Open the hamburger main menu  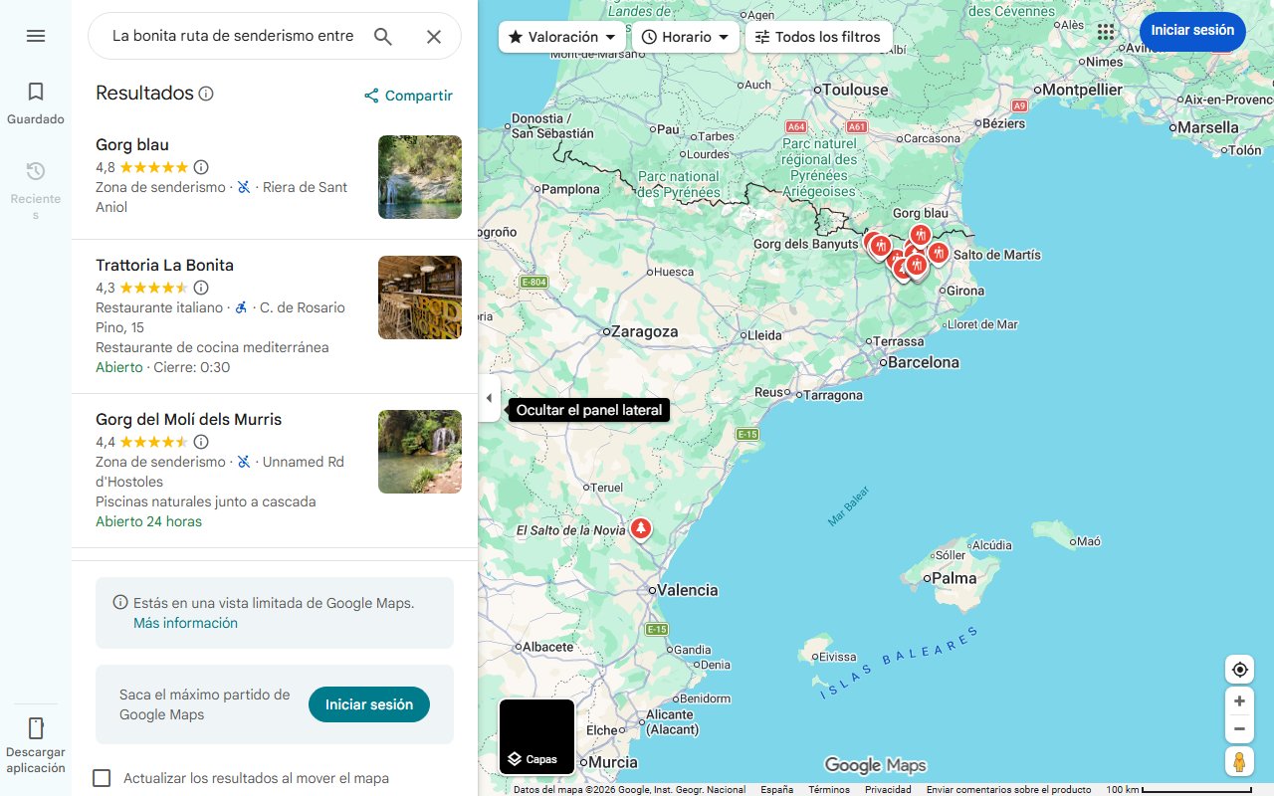[36, 36]
